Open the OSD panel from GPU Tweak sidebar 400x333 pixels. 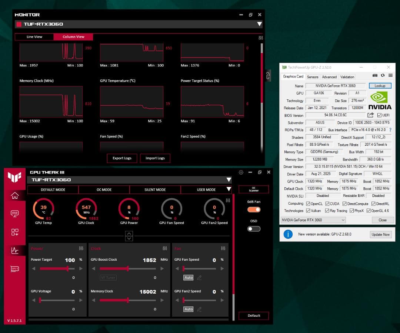pos(15,212)
